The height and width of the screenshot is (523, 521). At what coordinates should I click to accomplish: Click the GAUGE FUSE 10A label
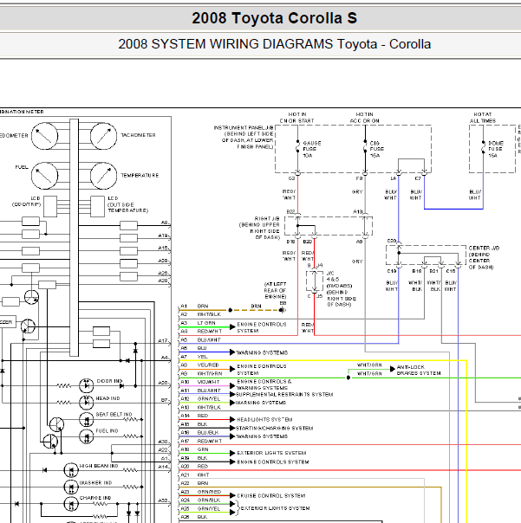pos(312,150)
